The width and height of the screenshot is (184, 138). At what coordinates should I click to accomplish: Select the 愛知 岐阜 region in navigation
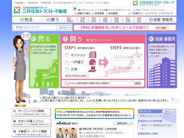click(x=94, y=20)
